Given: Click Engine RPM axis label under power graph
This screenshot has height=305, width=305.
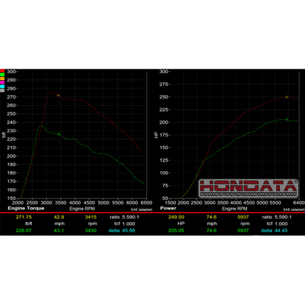Looking at the screenshot, I should (235, 209).
